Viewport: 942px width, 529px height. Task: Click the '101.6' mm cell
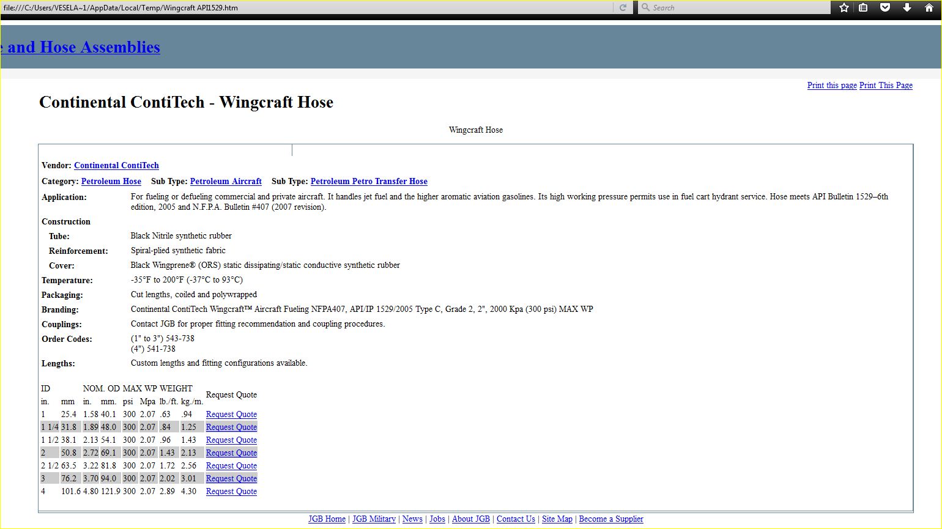tap(71, 492)
